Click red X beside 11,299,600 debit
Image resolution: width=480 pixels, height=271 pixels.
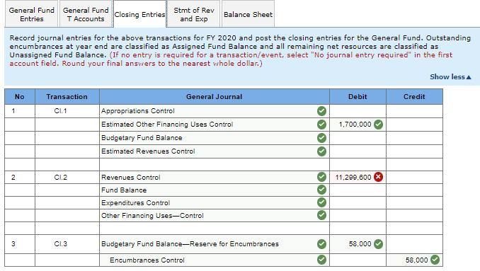(x=378, y=177)
